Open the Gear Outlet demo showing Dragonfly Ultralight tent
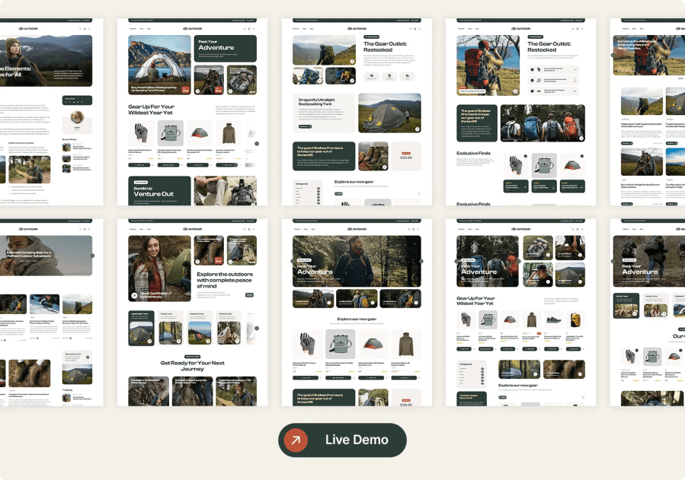This screenshot has height=480, width=685. 357,112
